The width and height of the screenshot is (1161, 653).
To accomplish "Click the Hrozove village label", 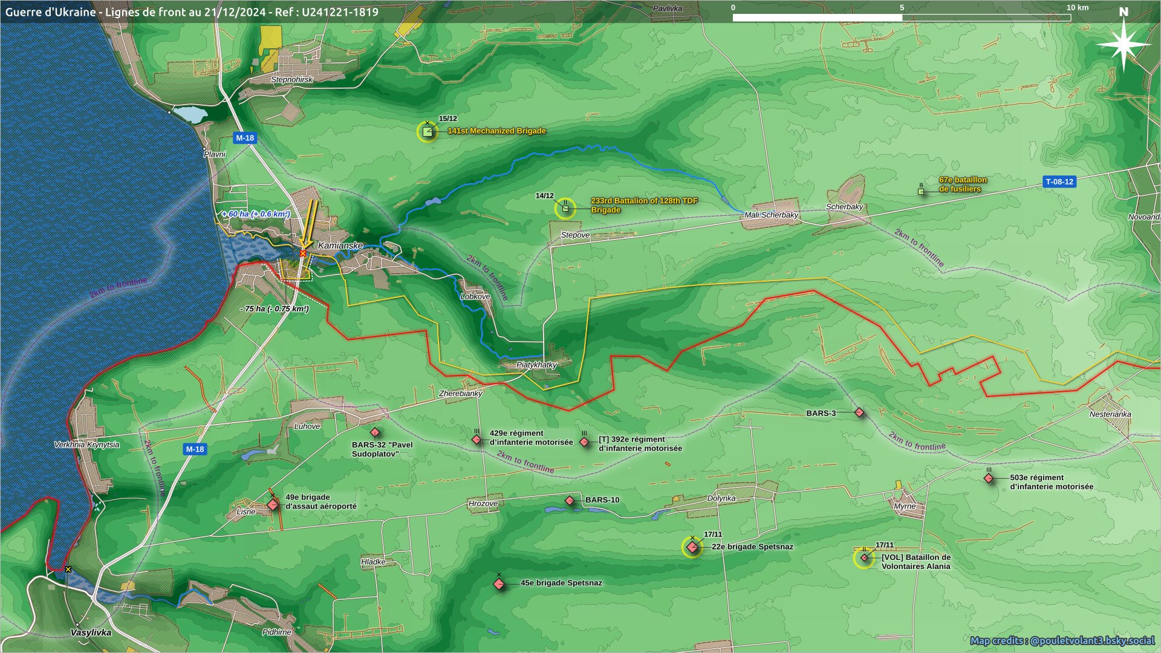I will (x=483, y=504).
